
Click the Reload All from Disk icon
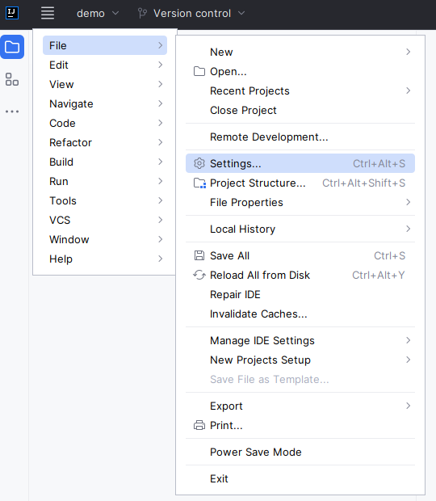tap(199, 275)
